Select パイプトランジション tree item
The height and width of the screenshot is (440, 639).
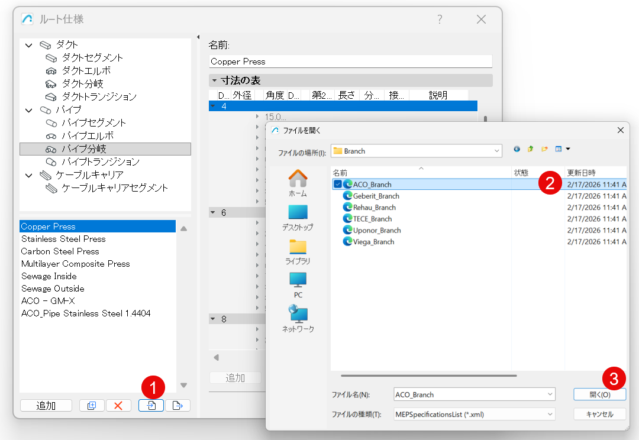(x=101, y=161)
